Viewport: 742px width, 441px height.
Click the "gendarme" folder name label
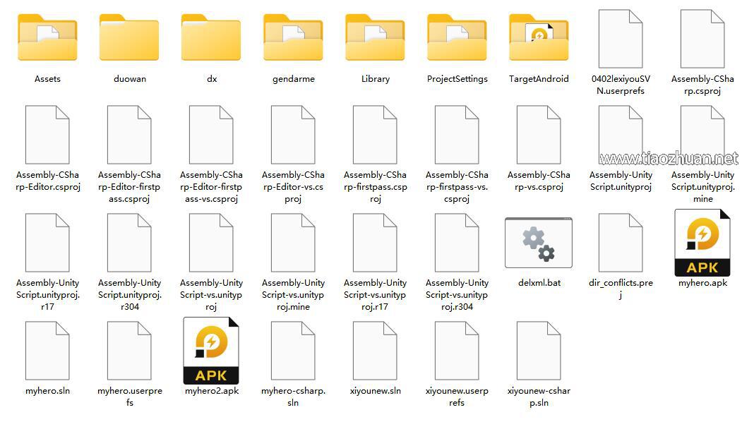click(294, 79)
